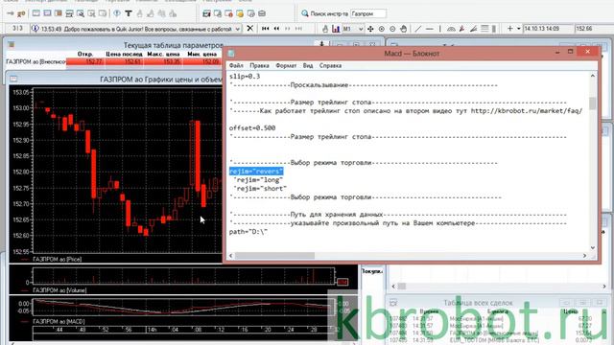614x345 pixels.
Task: Click Notepad vertical scrollbar down arrow
Action: coord(593,247)
